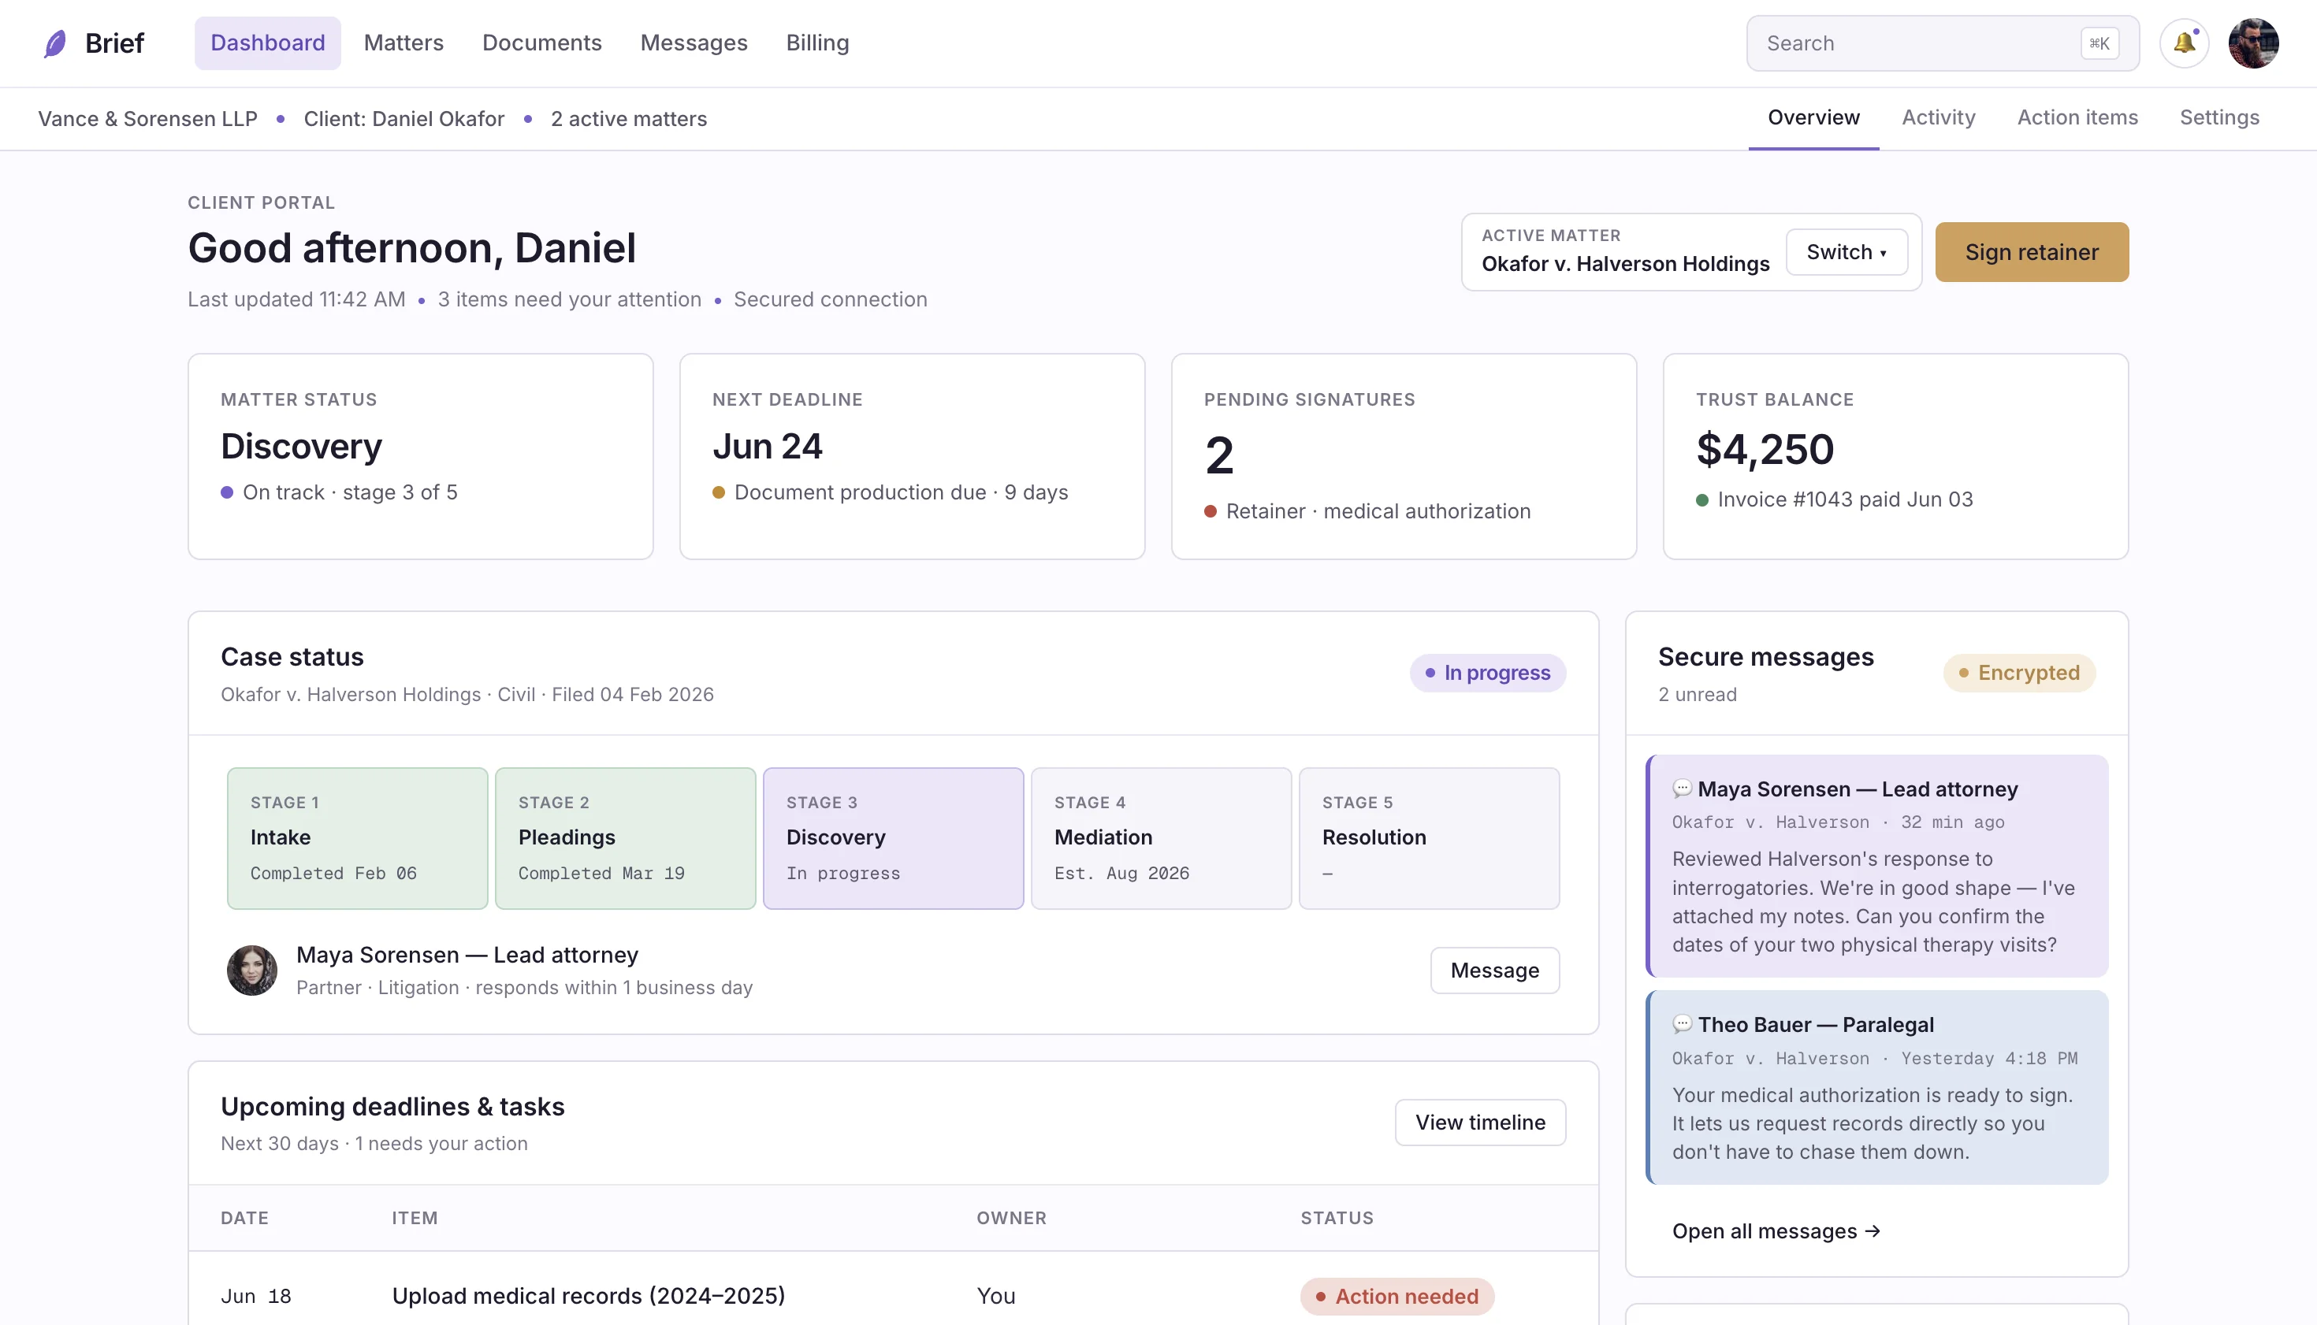Open the Switch matter dropdown
This screenshot has width=2317, height=1325.
(1847, 252)
